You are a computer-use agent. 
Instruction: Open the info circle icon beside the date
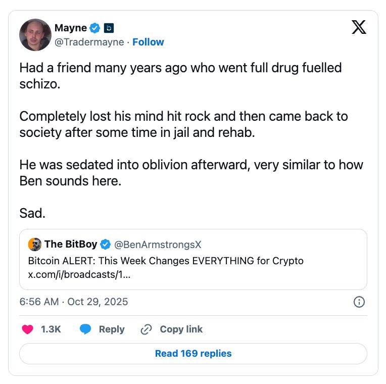point(359,302)
